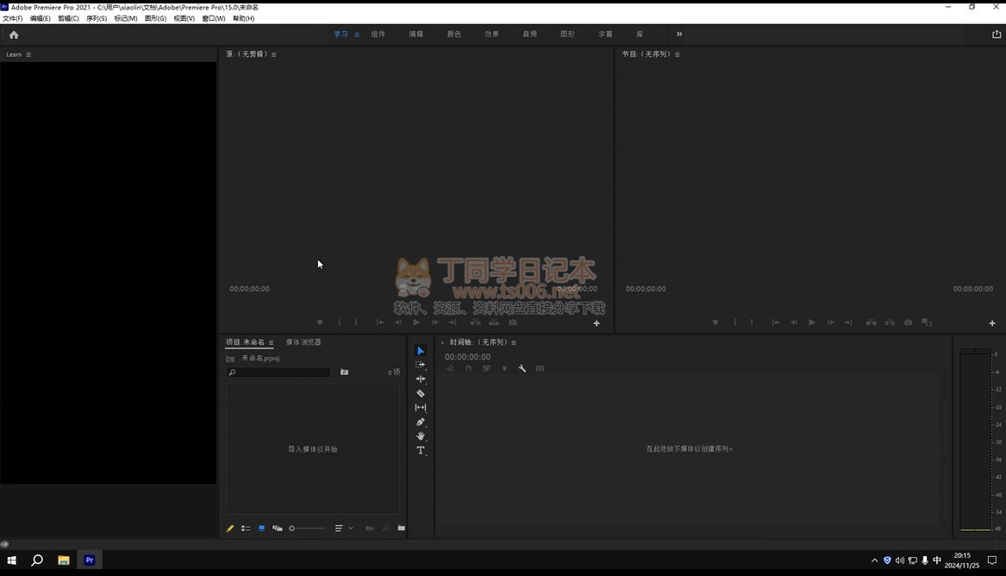Select the Pen tool
This screenshot has height=576, width=1006.
421,422
